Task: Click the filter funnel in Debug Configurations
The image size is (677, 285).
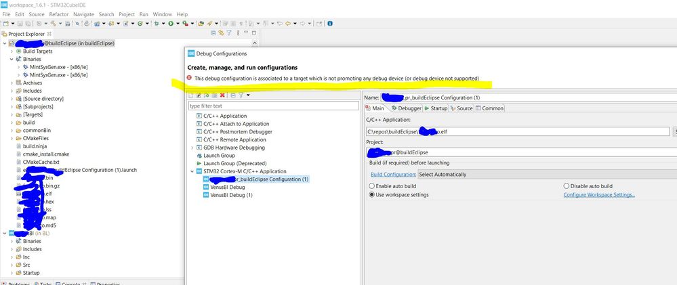Action: 241,95
